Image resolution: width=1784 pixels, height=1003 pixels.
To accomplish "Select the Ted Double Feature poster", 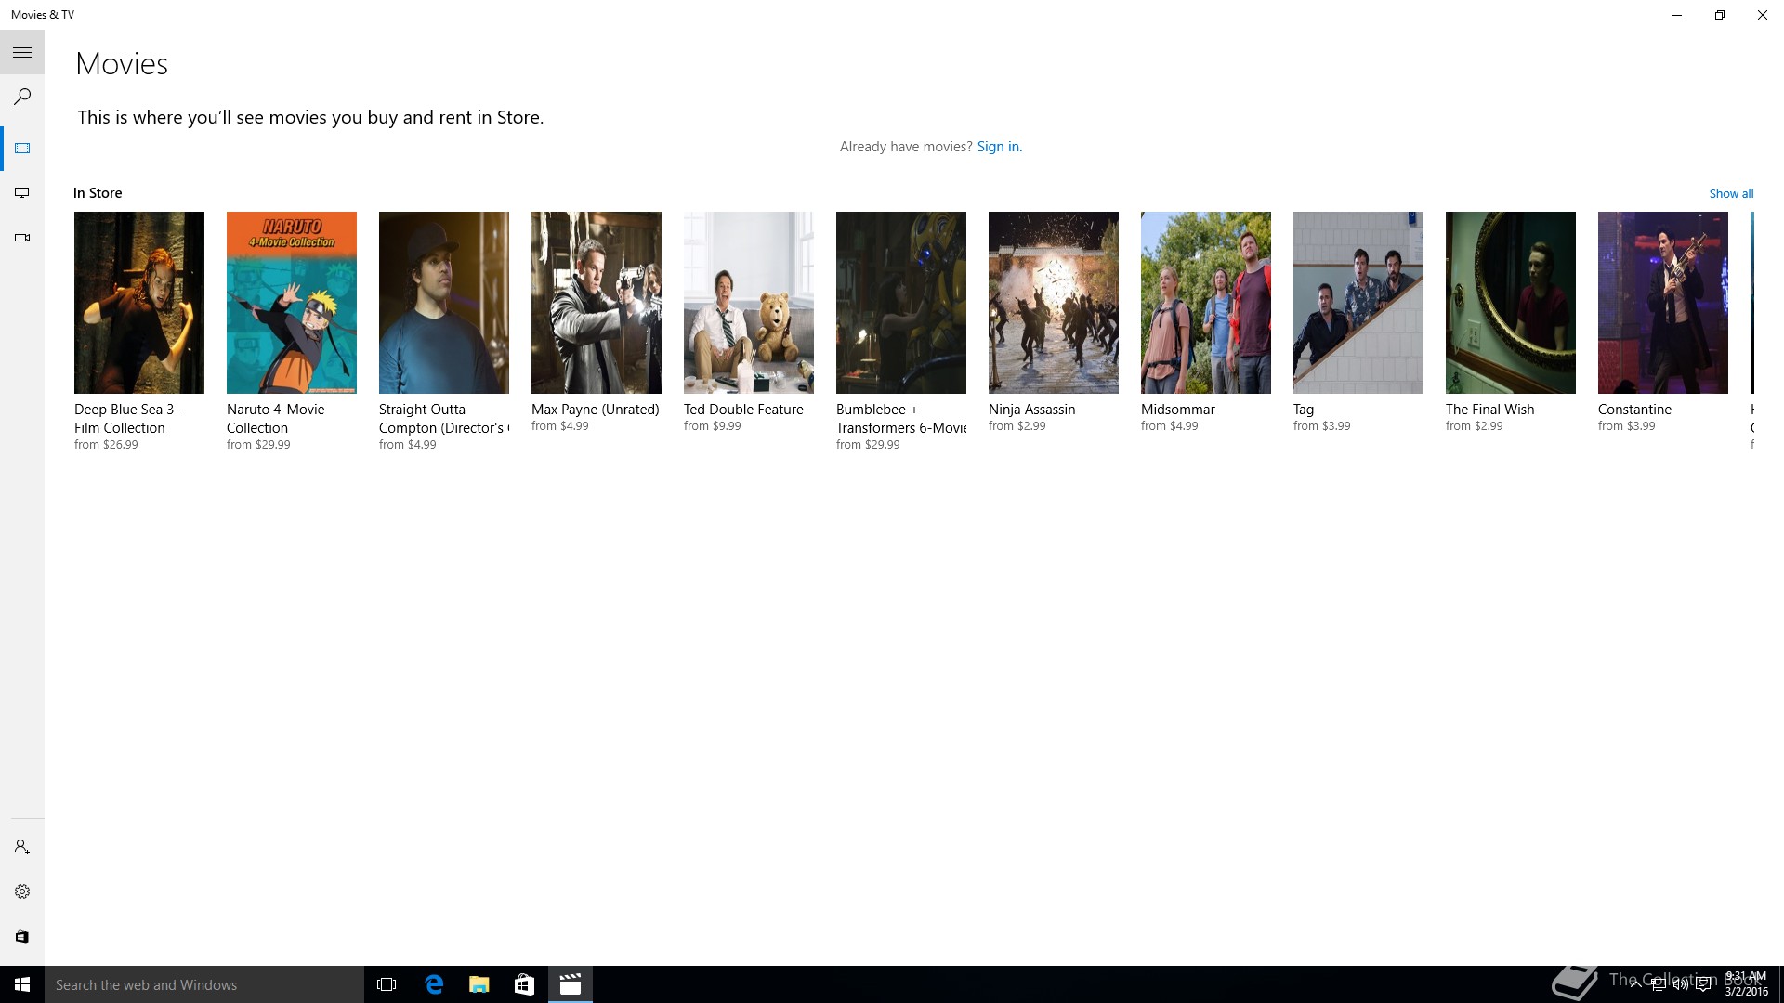I will (749, 303).
